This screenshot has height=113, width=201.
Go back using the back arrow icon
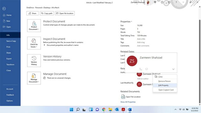tap(4, 8)
